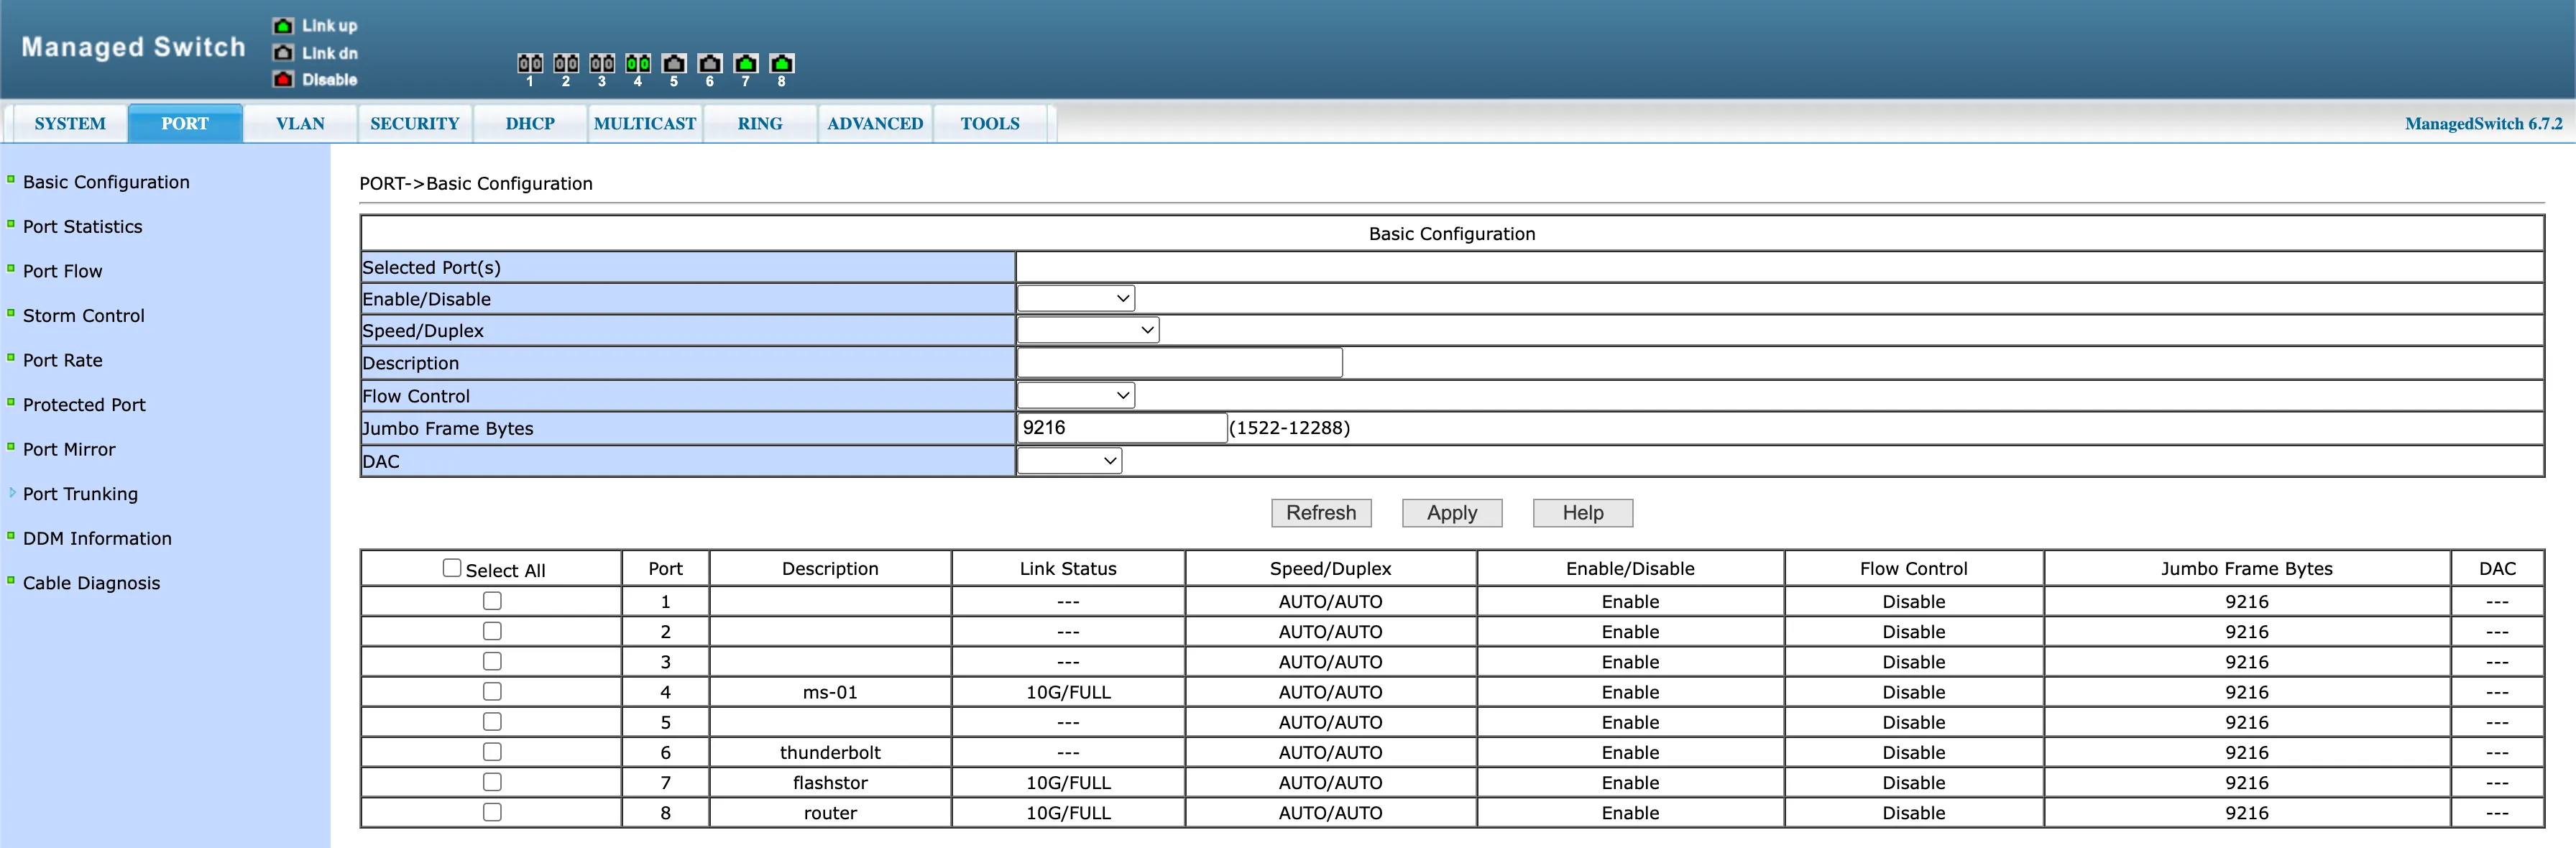Check the box for port 1
This screenshot has height=848, width=2576.
click(492, 601)
